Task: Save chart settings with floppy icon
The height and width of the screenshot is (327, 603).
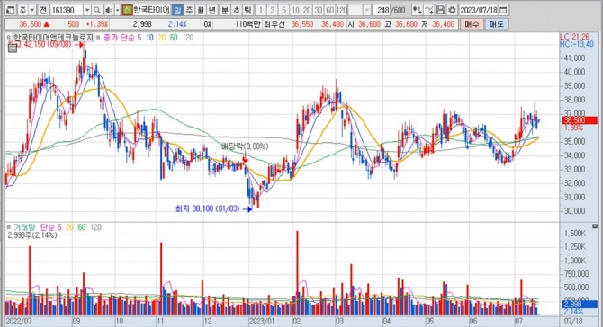Action: pyautogui.click(x=441, y=10)
